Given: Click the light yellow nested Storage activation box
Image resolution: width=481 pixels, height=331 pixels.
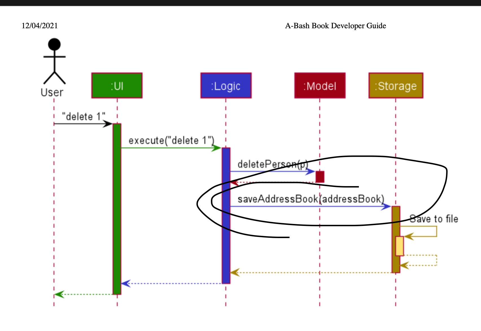Looking at the screenshot, I should tap(399, 246).
